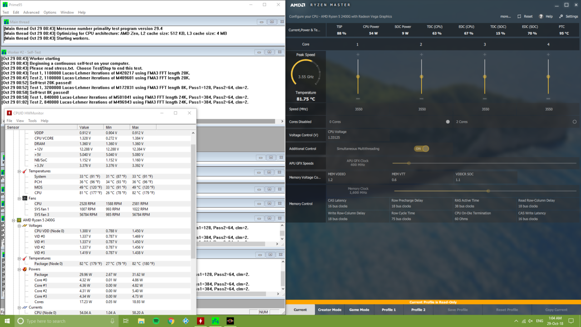Decrease Core 4 speed with minus icon
581x327 pixels.
click(548, 99)
